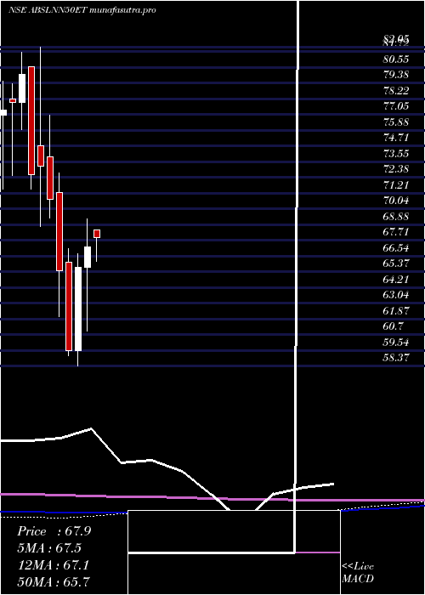Viewport: 425px width, 595px height.
Task: Click the 65.37 price axis label
Action: pos(396,263)
